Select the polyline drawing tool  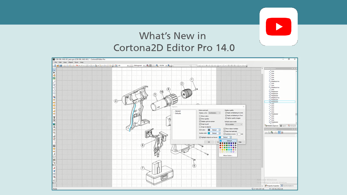[54, 85]
